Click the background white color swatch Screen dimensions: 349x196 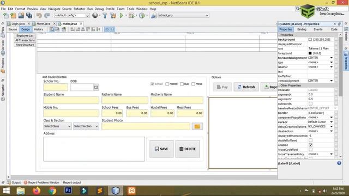310,39
